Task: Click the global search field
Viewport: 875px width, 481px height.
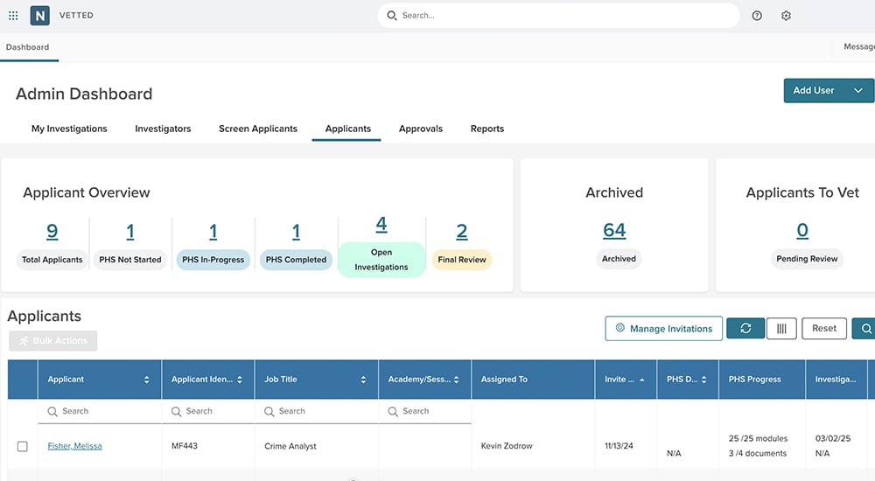Action: coord(560,16)
